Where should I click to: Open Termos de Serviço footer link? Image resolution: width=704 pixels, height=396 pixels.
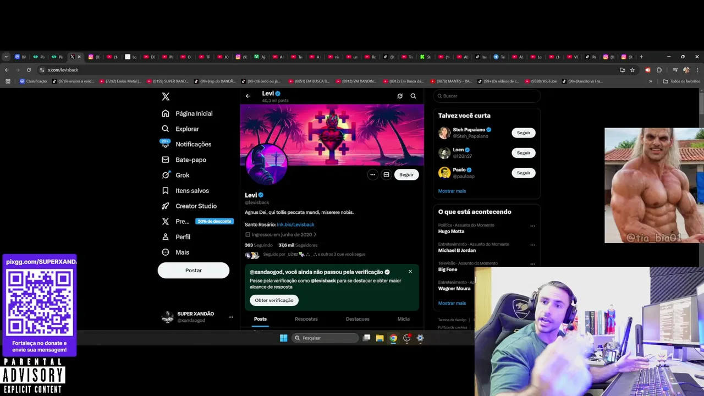tap(452, 320)
